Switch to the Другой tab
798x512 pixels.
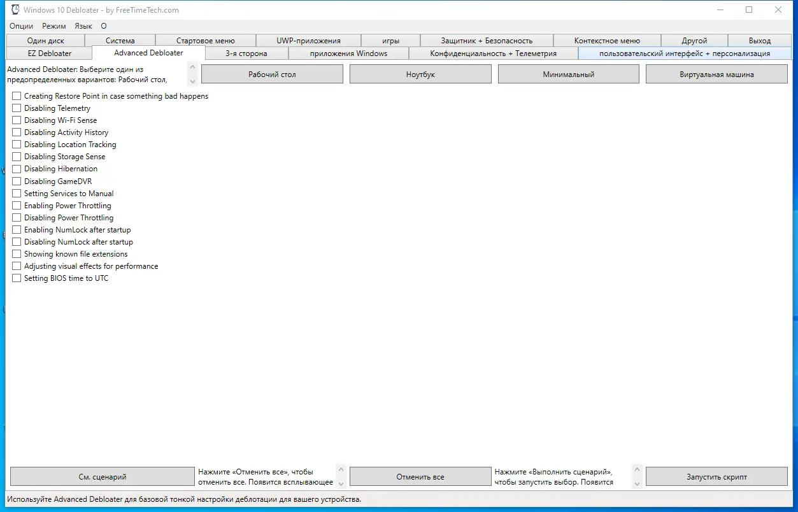coord(694,40)
